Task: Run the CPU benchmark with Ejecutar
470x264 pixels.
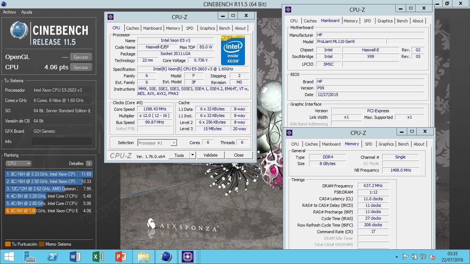Action: point(81,67)
